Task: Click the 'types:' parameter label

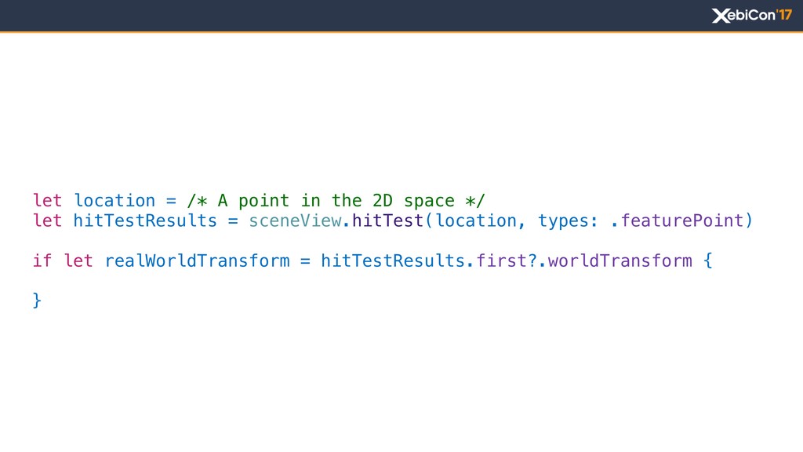Action: (x=568, y=221)
